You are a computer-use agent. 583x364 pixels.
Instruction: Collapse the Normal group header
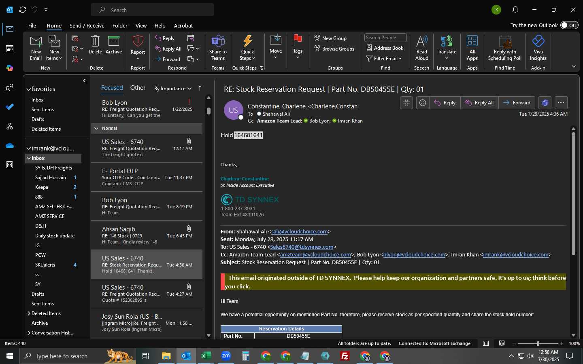[x=96, y=128]
